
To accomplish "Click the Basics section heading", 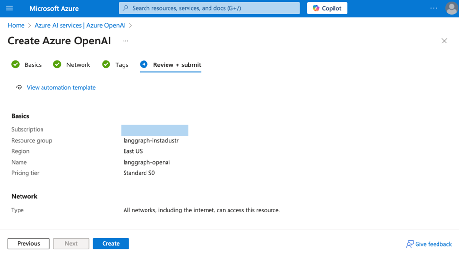I will [x=20, y=116].
